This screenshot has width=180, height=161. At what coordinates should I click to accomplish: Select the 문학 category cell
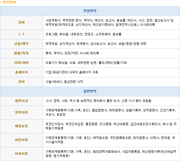coord(21,82)
